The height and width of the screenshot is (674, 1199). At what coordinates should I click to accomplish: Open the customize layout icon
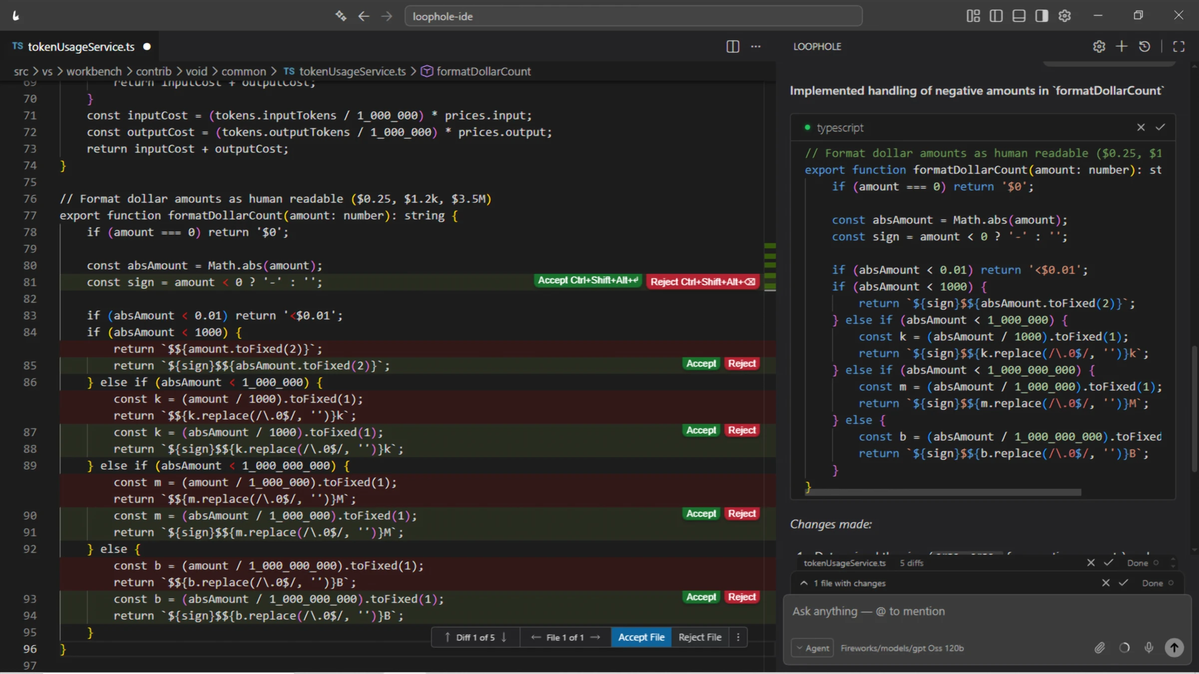tap(973, 16)
